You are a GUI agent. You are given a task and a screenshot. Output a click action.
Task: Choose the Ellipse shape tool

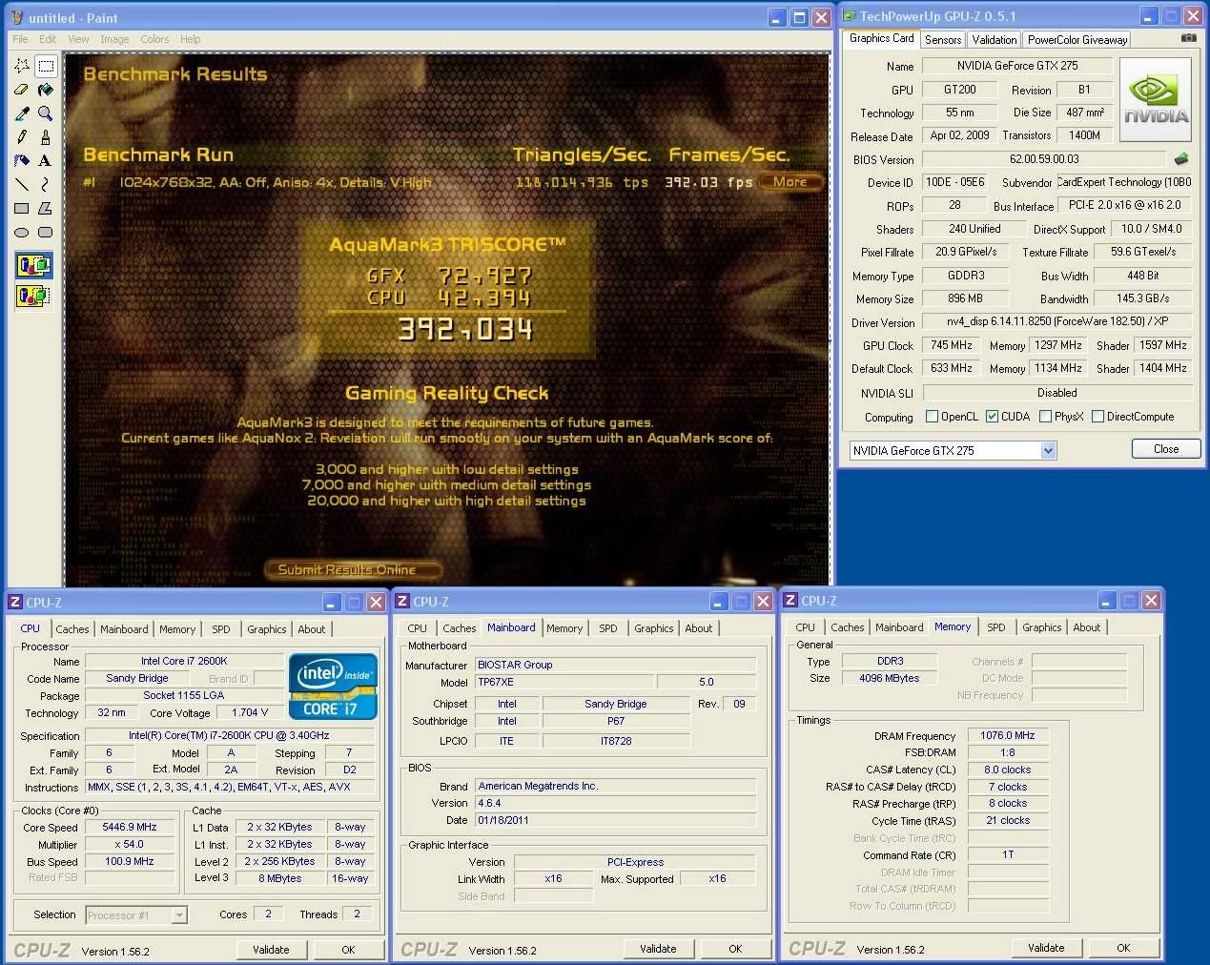point(22,232)
